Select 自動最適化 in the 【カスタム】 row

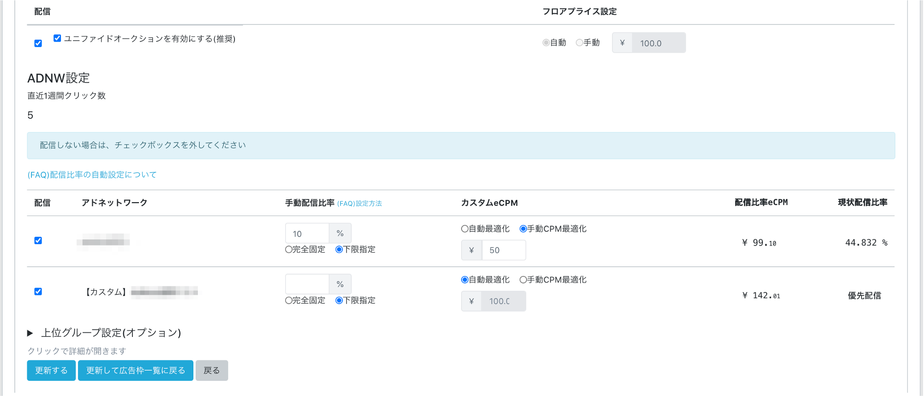[465, 280]
